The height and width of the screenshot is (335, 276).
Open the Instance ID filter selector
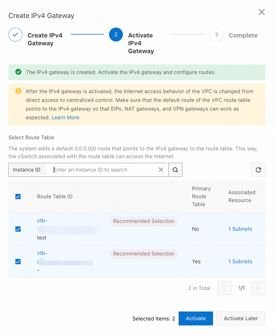pyautogui.click(x=27, y=170)
